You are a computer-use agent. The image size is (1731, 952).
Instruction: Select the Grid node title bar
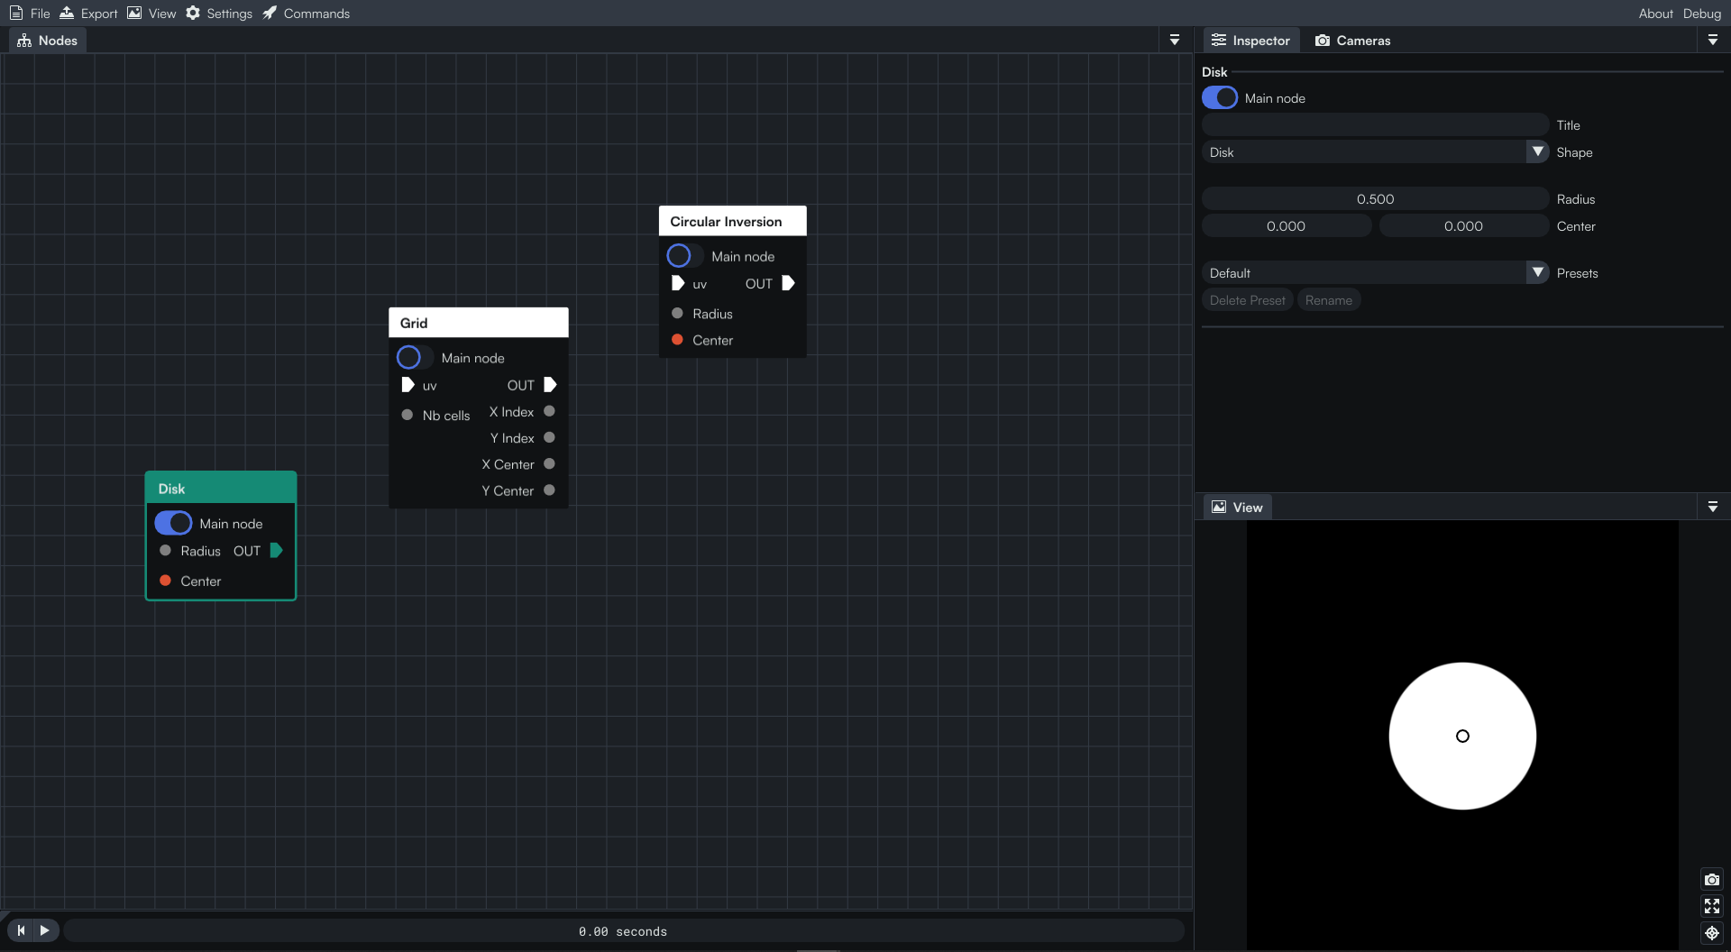pyautogui.click(x=478, y=322)
